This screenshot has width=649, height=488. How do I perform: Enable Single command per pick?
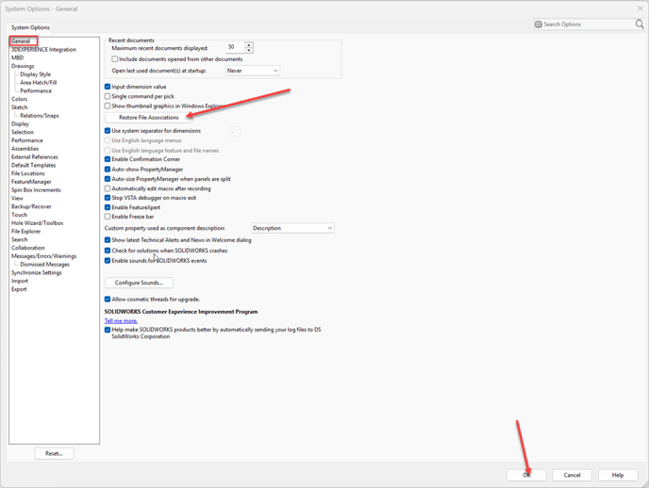pyautogui.click(x=108, y=96)
